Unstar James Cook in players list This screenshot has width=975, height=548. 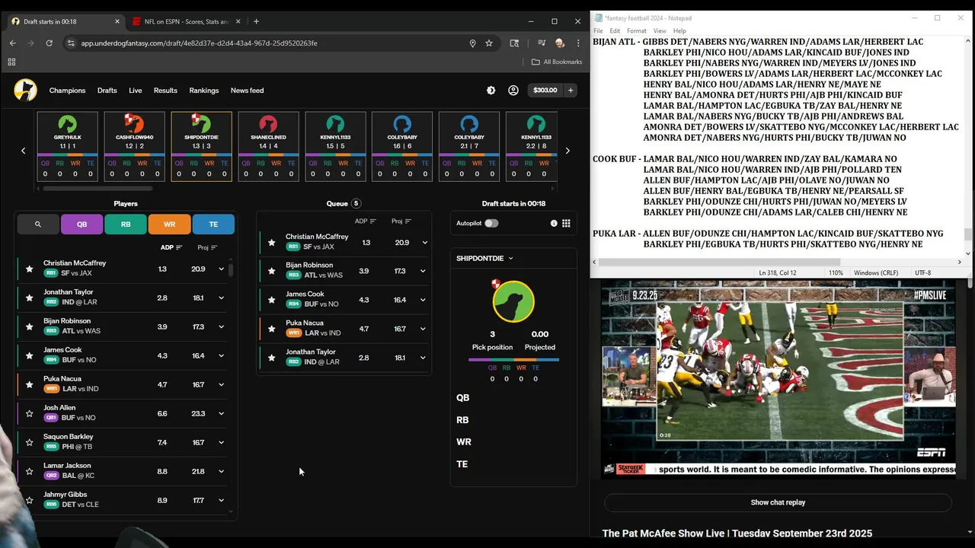(x=30, y=355)
